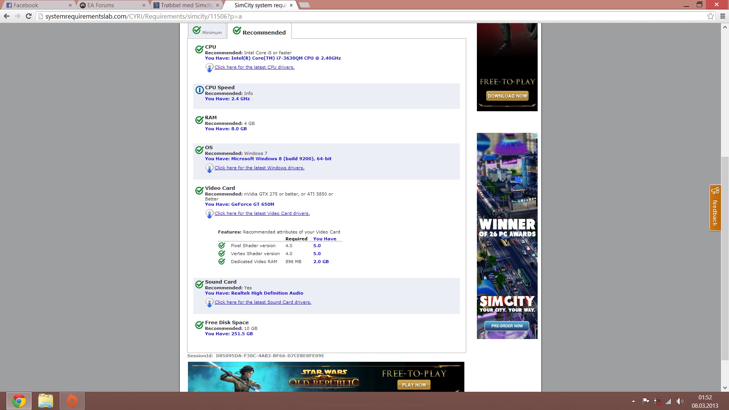Image resolution: width=729 pixels, height=410 pixels.
Task: Click the CPU drivers download icon
Action: (x=209, y=68)
